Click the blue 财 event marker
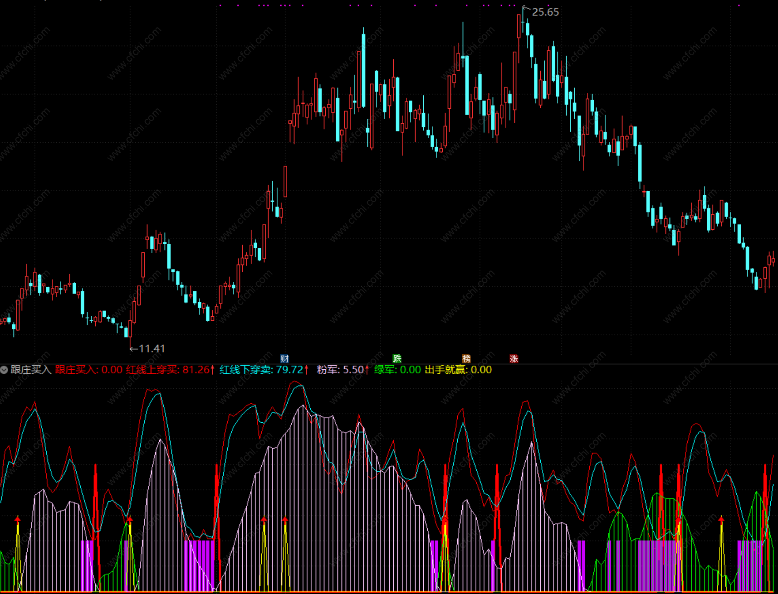Screen dimensions: 778x594 click(284, 359)
